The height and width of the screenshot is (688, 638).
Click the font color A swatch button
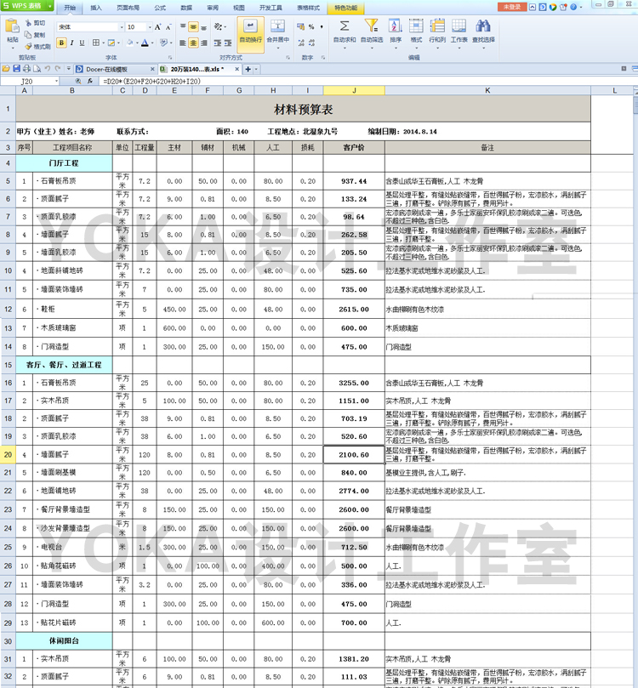click(x=145, y=43)
